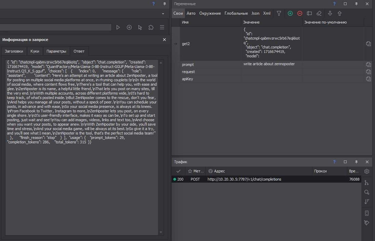Click the search magnifier in the Трафик sidebar
The height and width of the screenshot is (241, 375).
367,192
